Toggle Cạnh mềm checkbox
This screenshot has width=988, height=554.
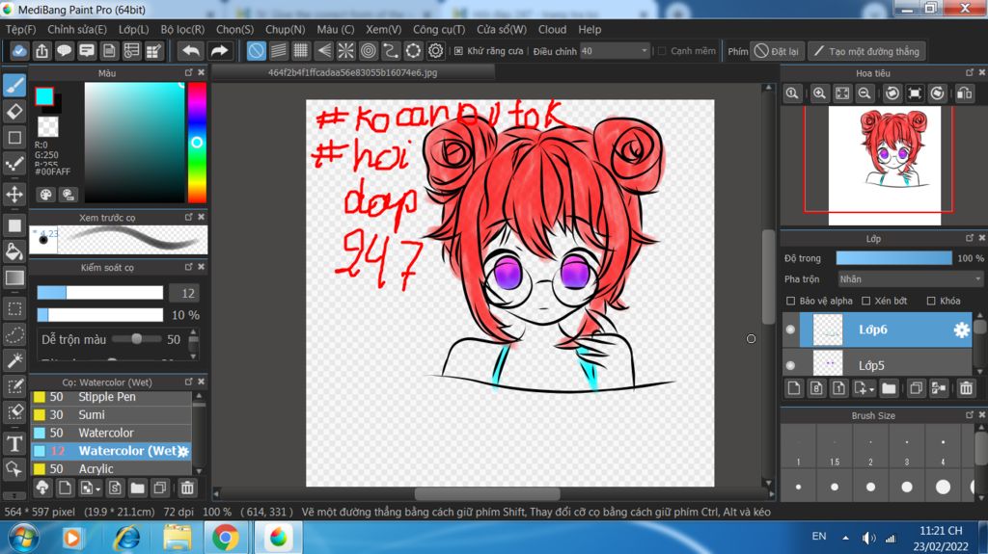pyautogui.click(x=662, y=51)
